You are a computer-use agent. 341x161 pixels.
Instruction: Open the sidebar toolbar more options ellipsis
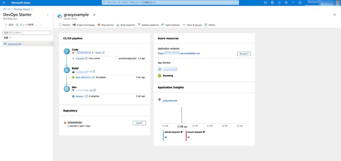coord(41,25)
